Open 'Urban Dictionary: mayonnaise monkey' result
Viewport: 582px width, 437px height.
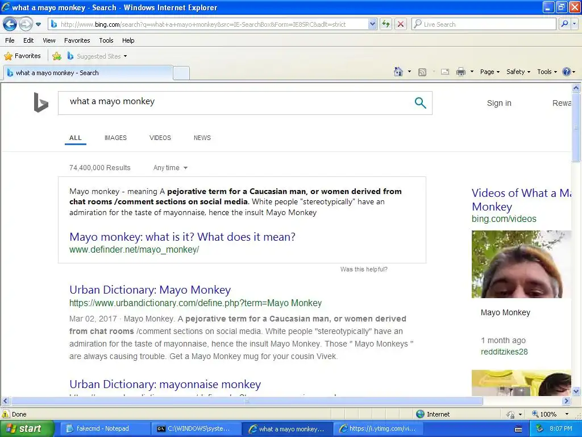coord(165,384)
